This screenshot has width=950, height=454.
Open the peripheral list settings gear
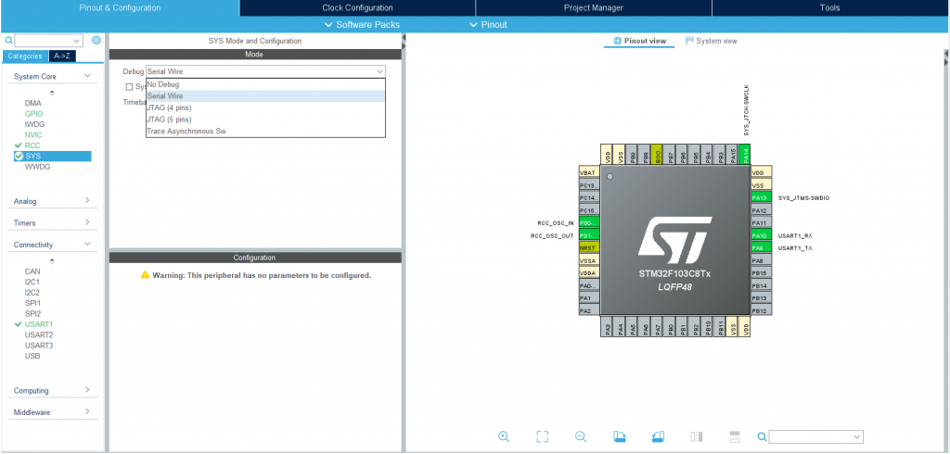point(96,40)
